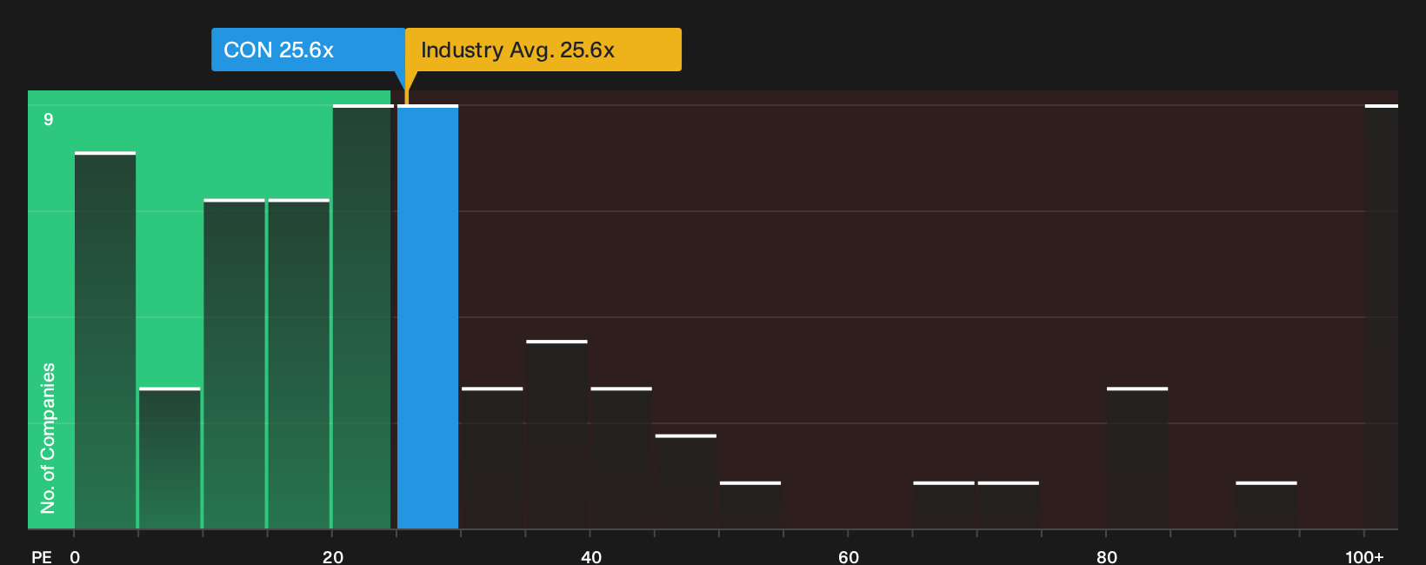Click the 50 to 55 PE bar
This screenshot has width=1426, height=565.
pos(750,505)
